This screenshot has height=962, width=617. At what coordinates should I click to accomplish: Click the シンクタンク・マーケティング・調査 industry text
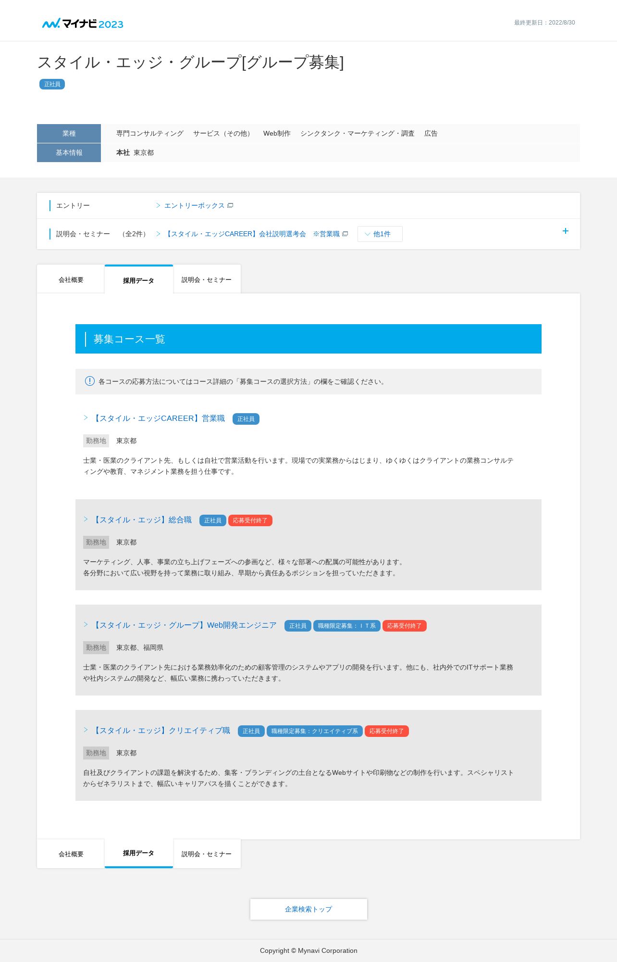358,133
